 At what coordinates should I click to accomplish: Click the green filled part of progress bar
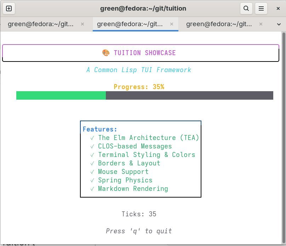(x=61, y=95)
